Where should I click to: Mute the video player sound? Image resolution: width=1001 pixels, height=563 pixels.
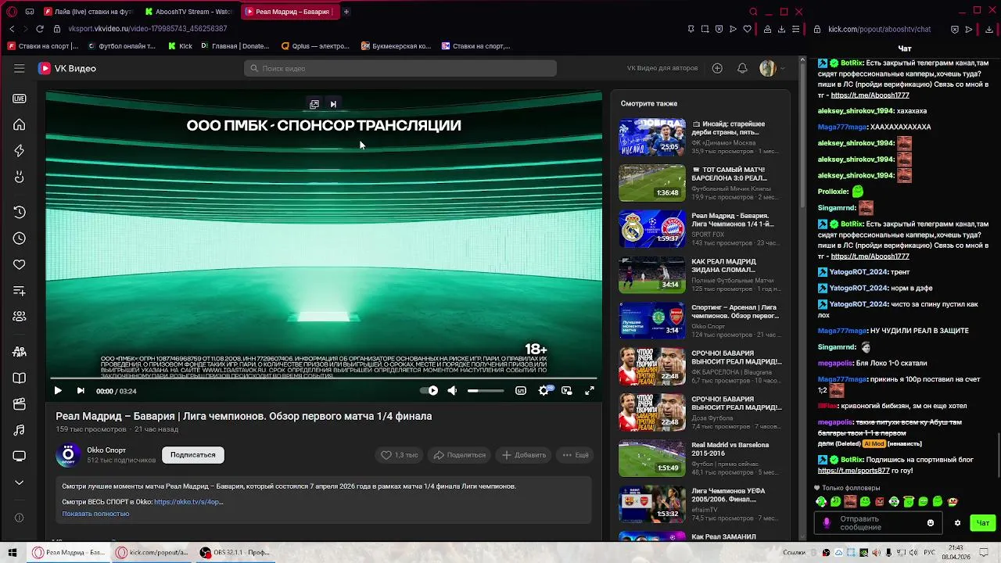452,390
